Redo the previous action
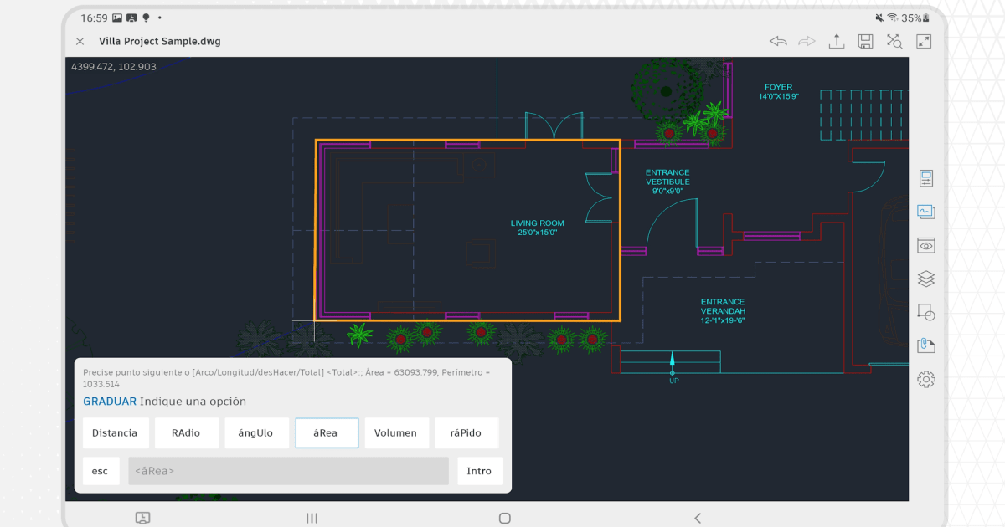 (x=807, y=40)
